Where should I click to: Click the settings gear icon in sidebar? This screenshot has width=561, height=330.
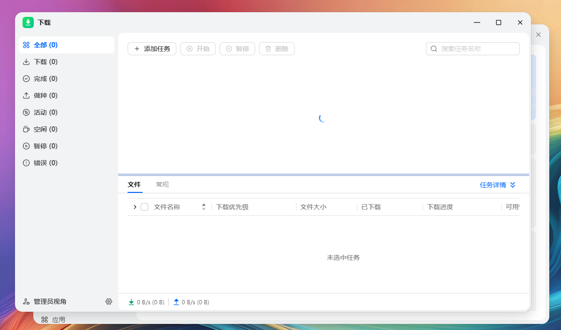pos(109,301)
